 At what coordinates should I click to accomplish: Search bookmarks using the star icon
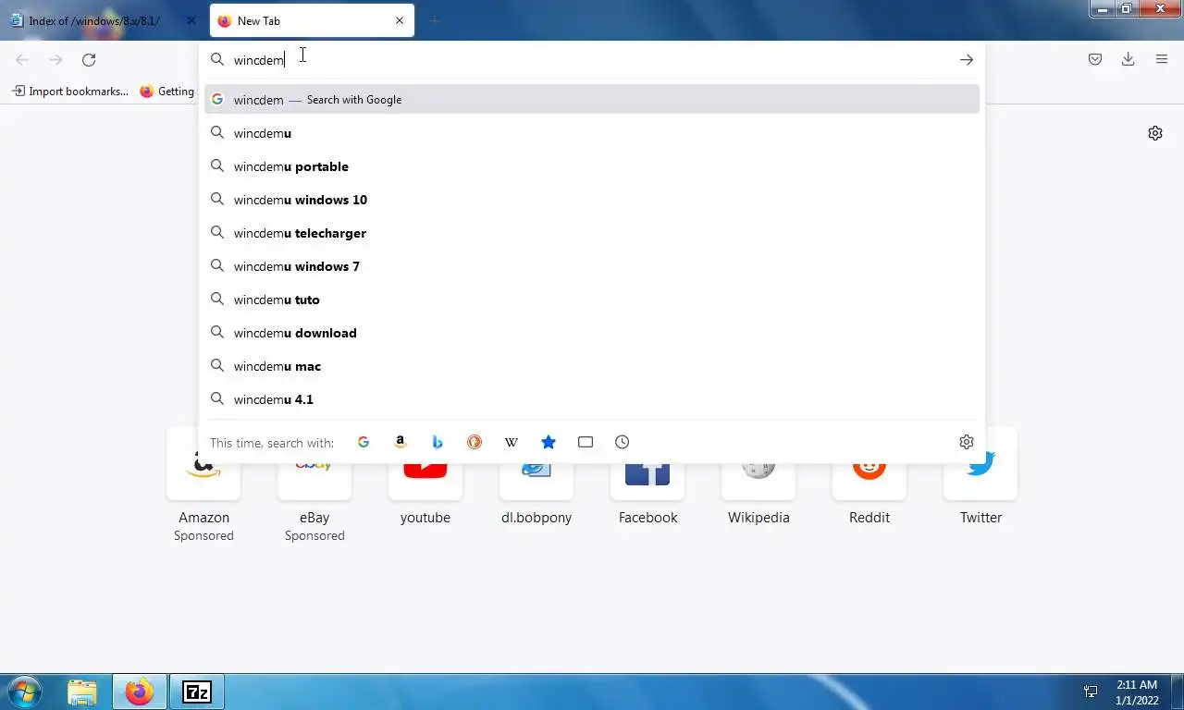pyautogui.click(x=549, y=442)
